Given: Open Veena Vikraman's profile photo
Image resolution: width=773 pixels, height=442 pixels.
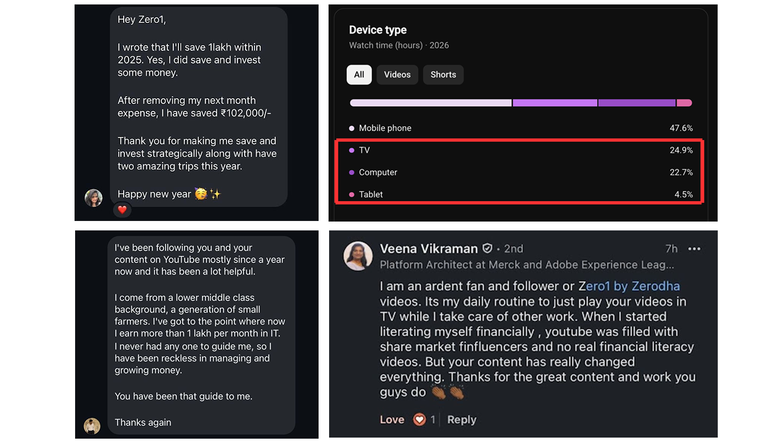Looking at the screenshot, I should pyautogui.click(x=358, y=256).
